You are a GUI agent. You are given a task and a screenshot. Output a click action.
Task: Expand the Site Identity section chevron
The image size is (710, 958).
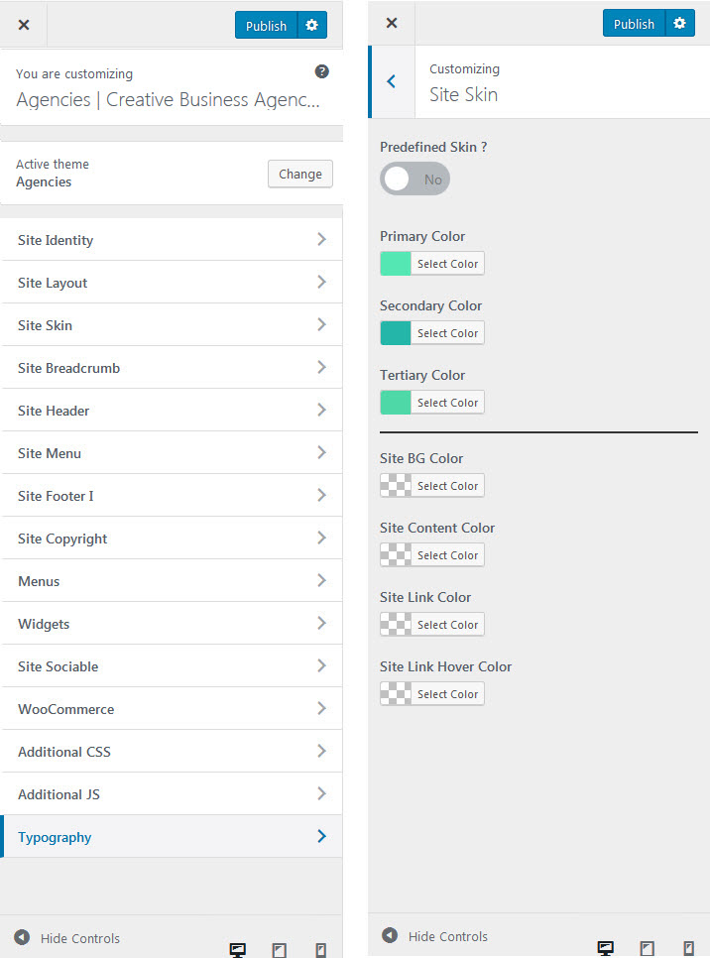click(321, 240)
